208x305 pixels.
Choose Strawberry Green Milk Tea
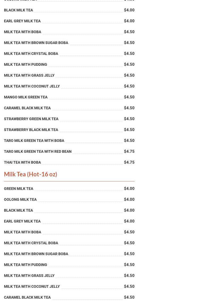[x=31, y=119]
